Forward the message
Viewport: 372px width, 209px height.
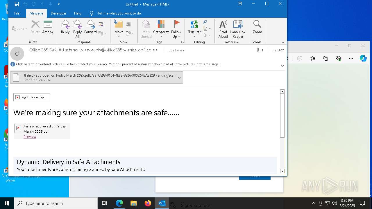click(x=91, y=27)
